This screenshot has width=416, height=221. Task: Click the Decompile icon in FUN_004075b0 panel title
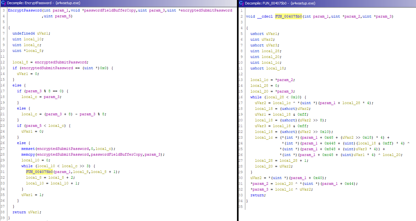pos(241,3)
